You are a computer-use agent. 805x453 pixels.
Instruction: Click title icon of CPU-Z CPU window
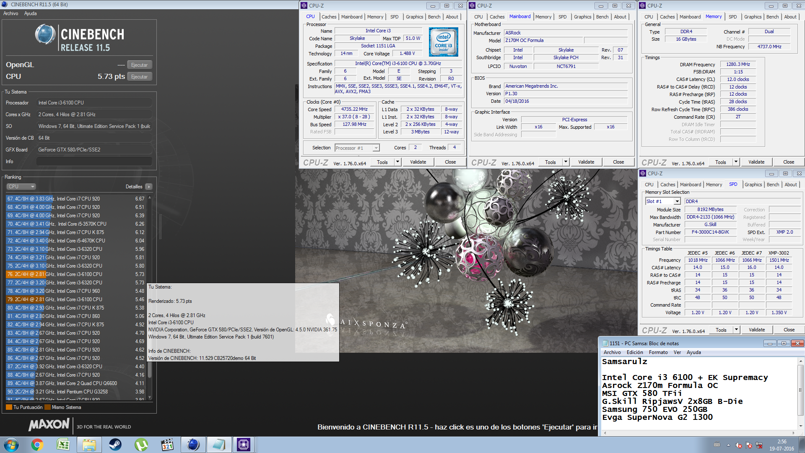(x=304, y=5)
